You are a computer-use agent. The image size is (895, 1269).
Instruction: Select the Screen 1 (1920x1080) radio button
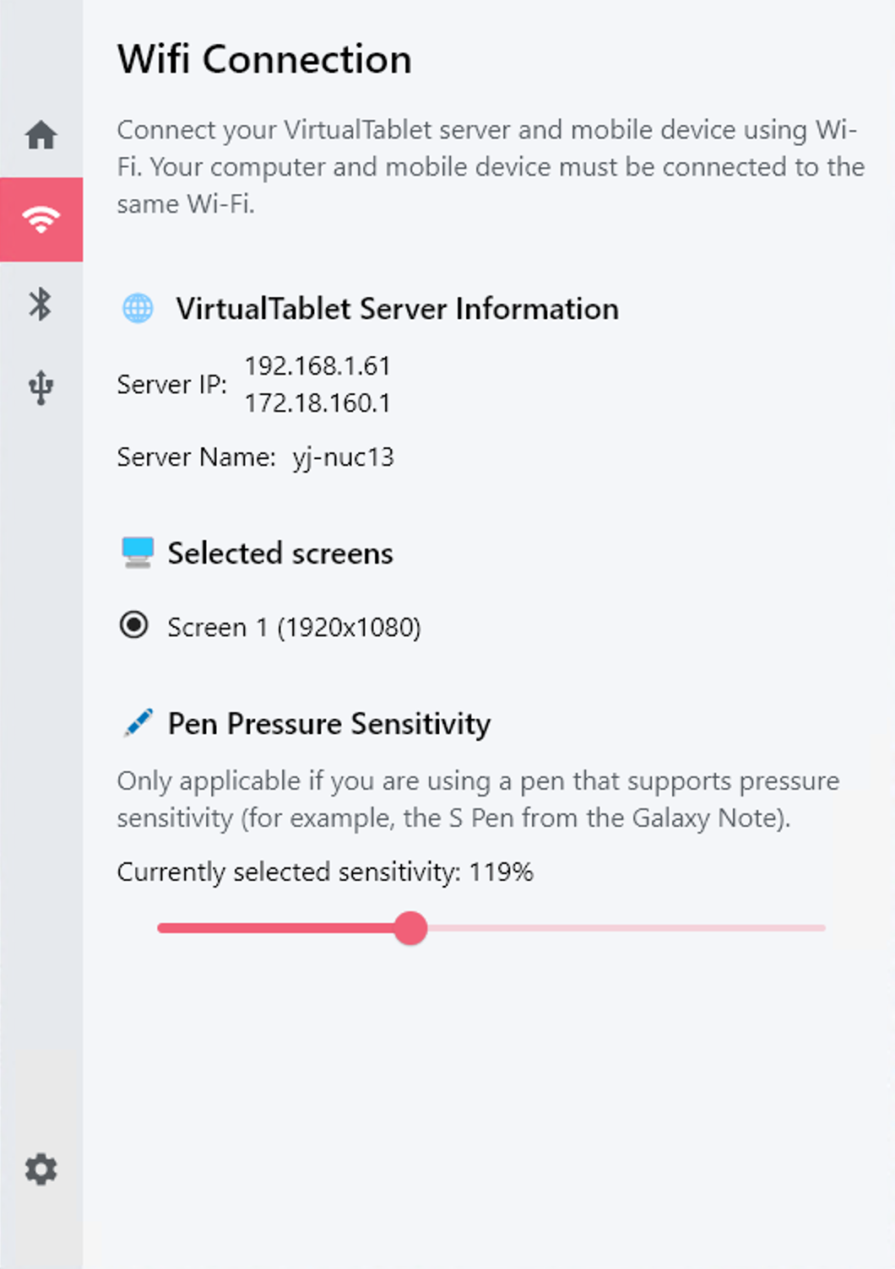(134, 626)
